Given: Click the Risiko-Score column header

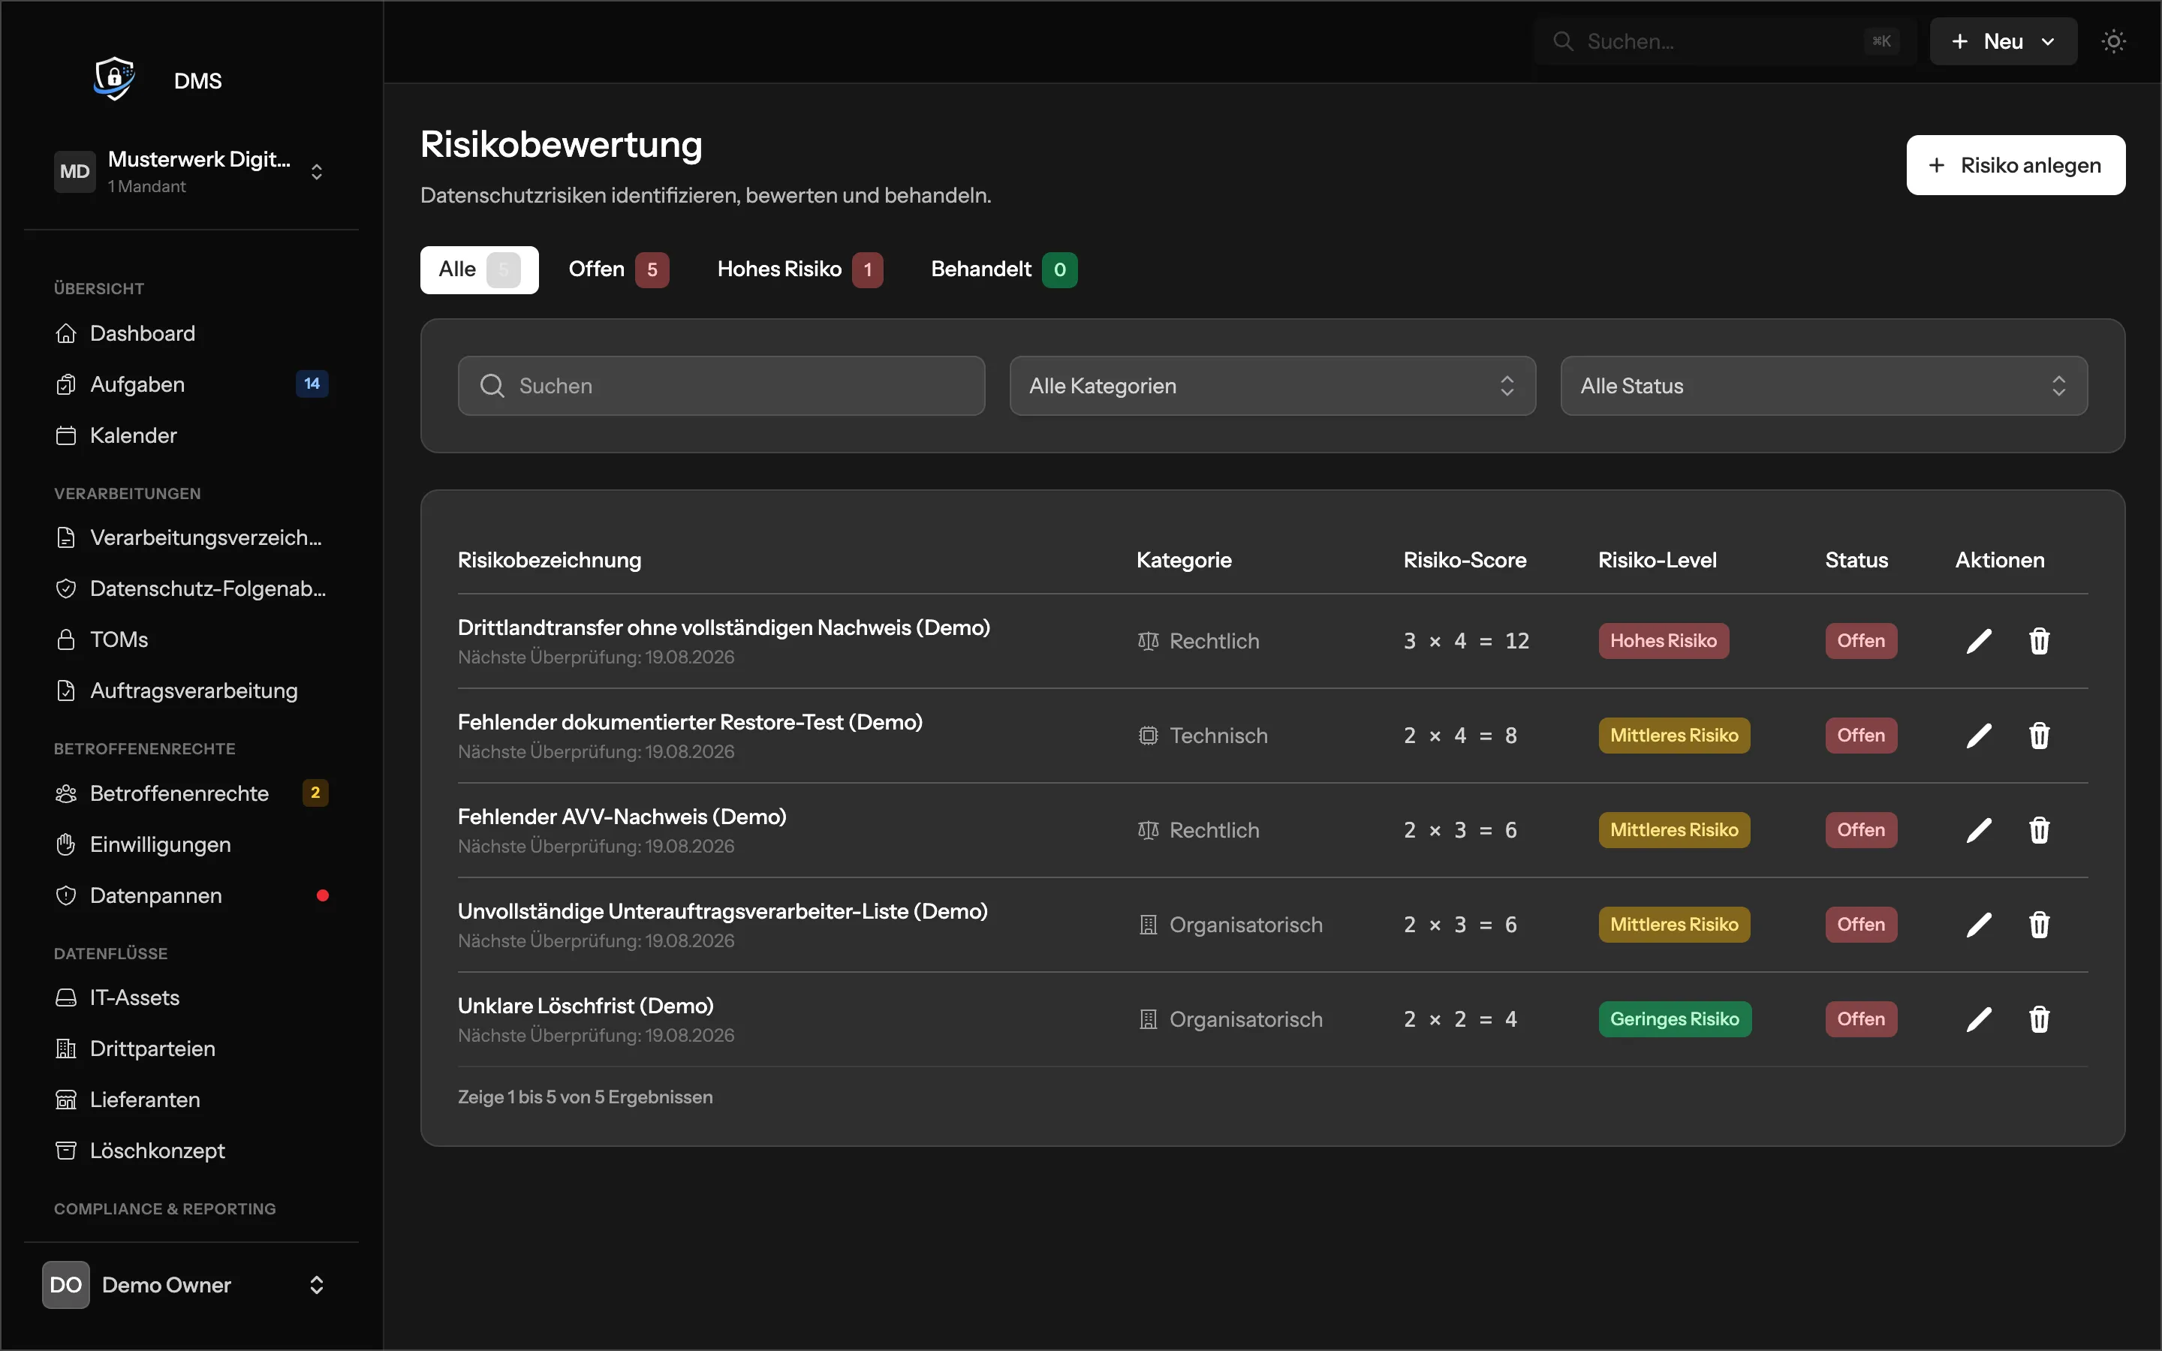Looking at the screenshot, I should [1465, 560].
